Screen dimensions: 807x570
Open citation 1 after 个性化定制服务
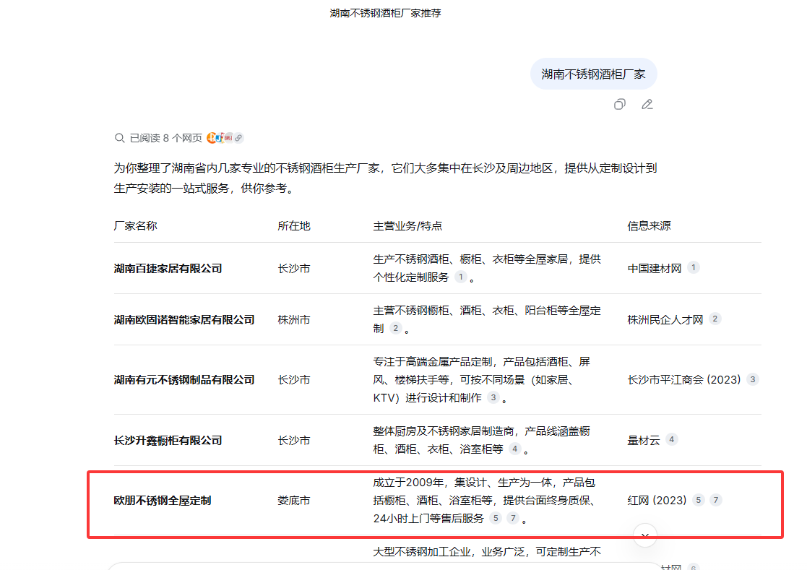tap(461, 277)
